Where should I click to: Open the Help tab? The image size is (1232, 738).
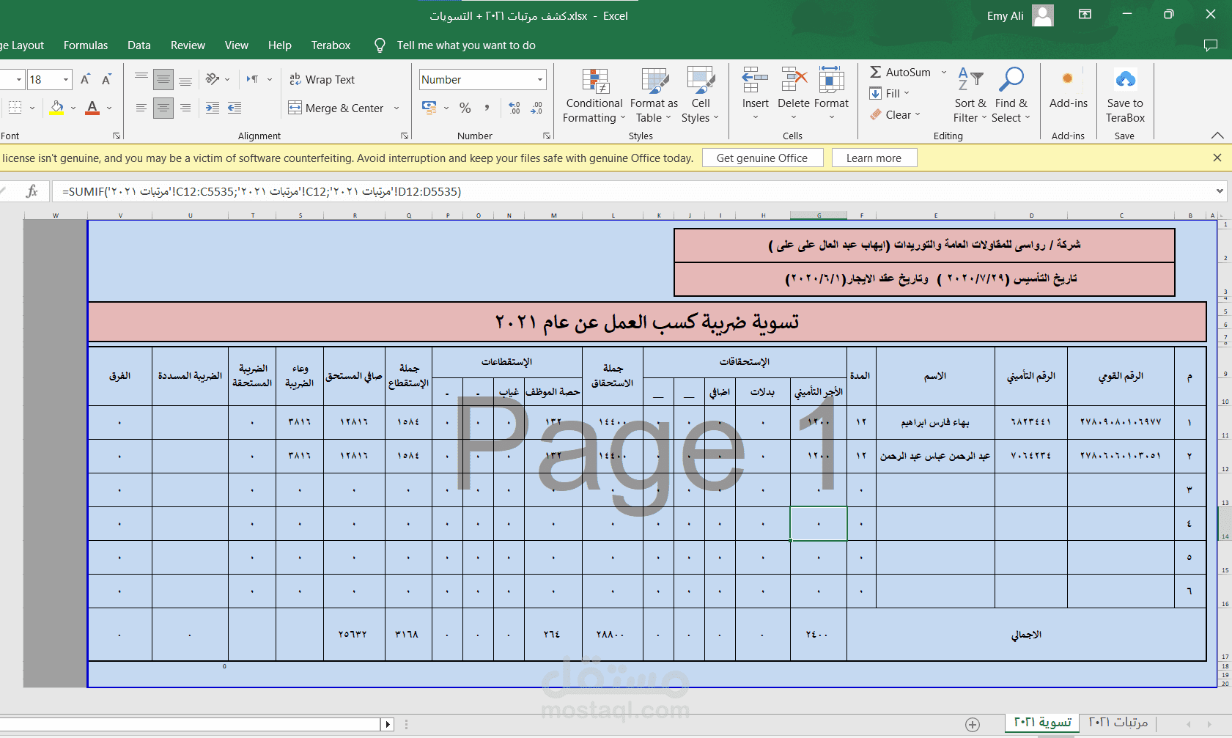pyautogui.click(x=280, y=45)
